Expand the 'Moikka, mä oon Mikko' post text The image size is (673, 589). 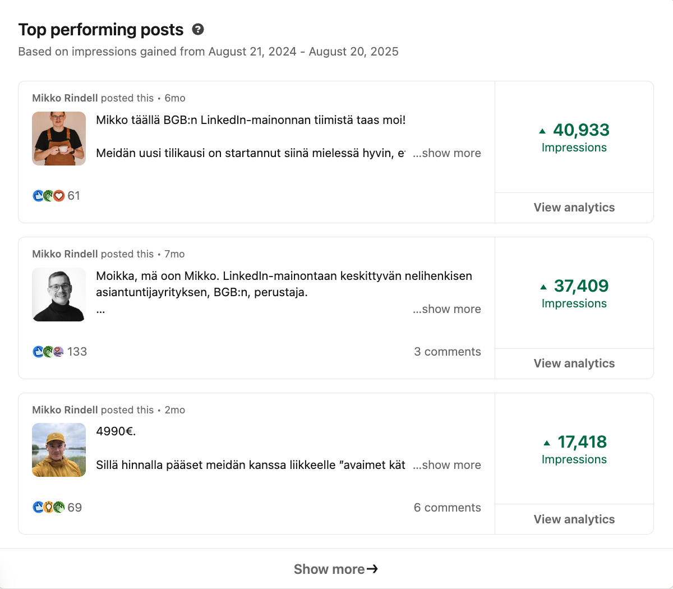point(447,309)
